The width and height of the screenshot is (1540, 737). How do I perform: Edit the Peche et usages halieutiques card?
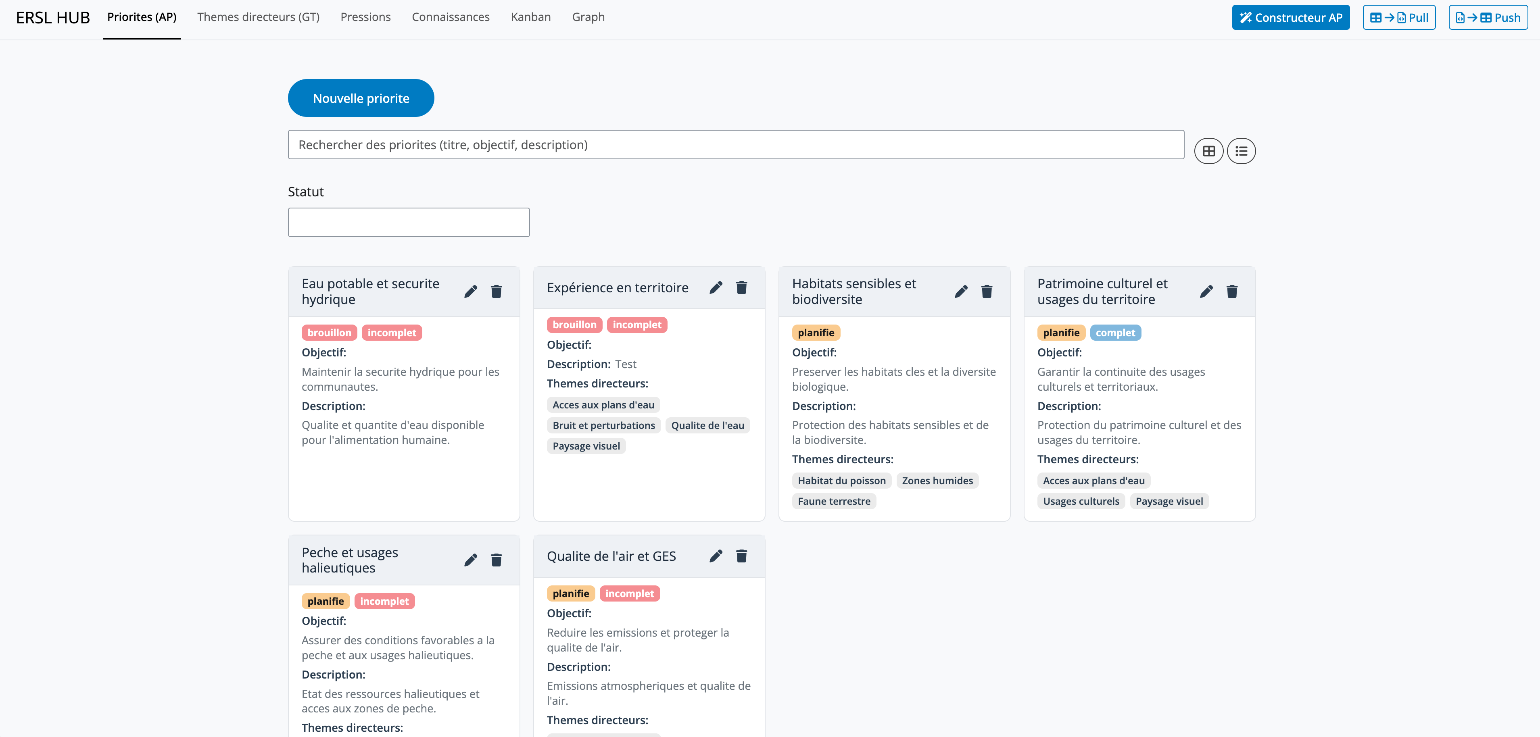pyautogui.click(x=470, y=560)
